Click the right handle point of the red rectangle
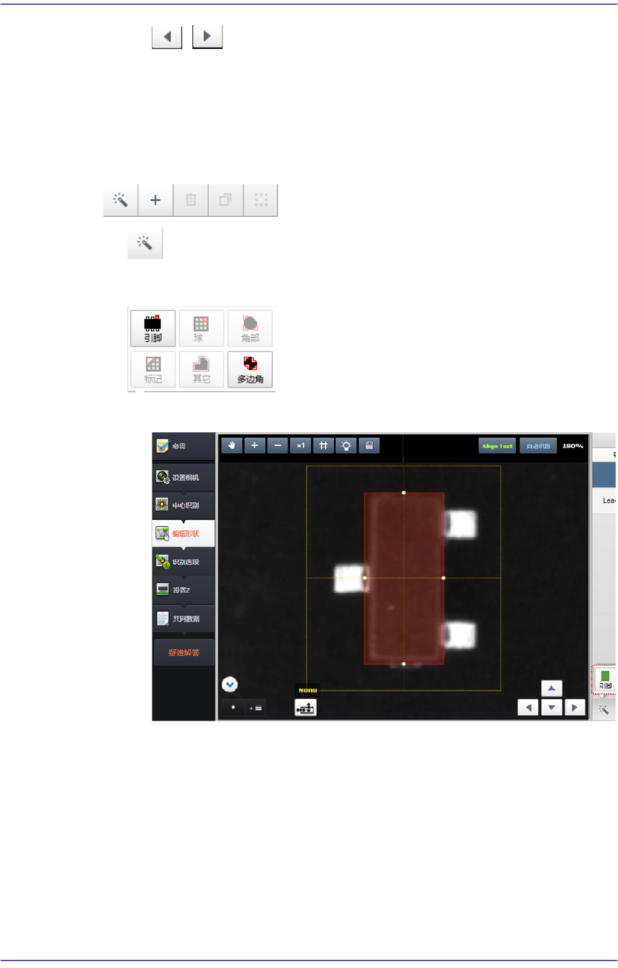Screen dimensions: 618x968 (x=443, y=578)
